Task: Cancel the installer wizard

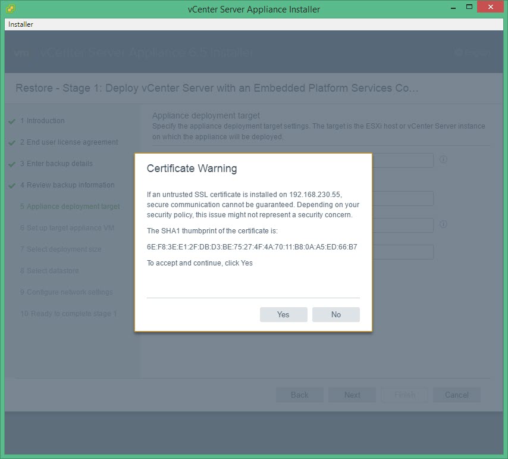Action: click(456, 395)
